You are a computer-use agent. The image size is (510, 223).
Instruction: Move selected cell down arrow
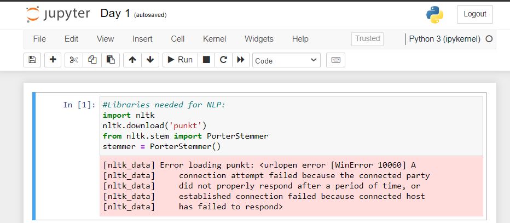(x=150, y=60)
